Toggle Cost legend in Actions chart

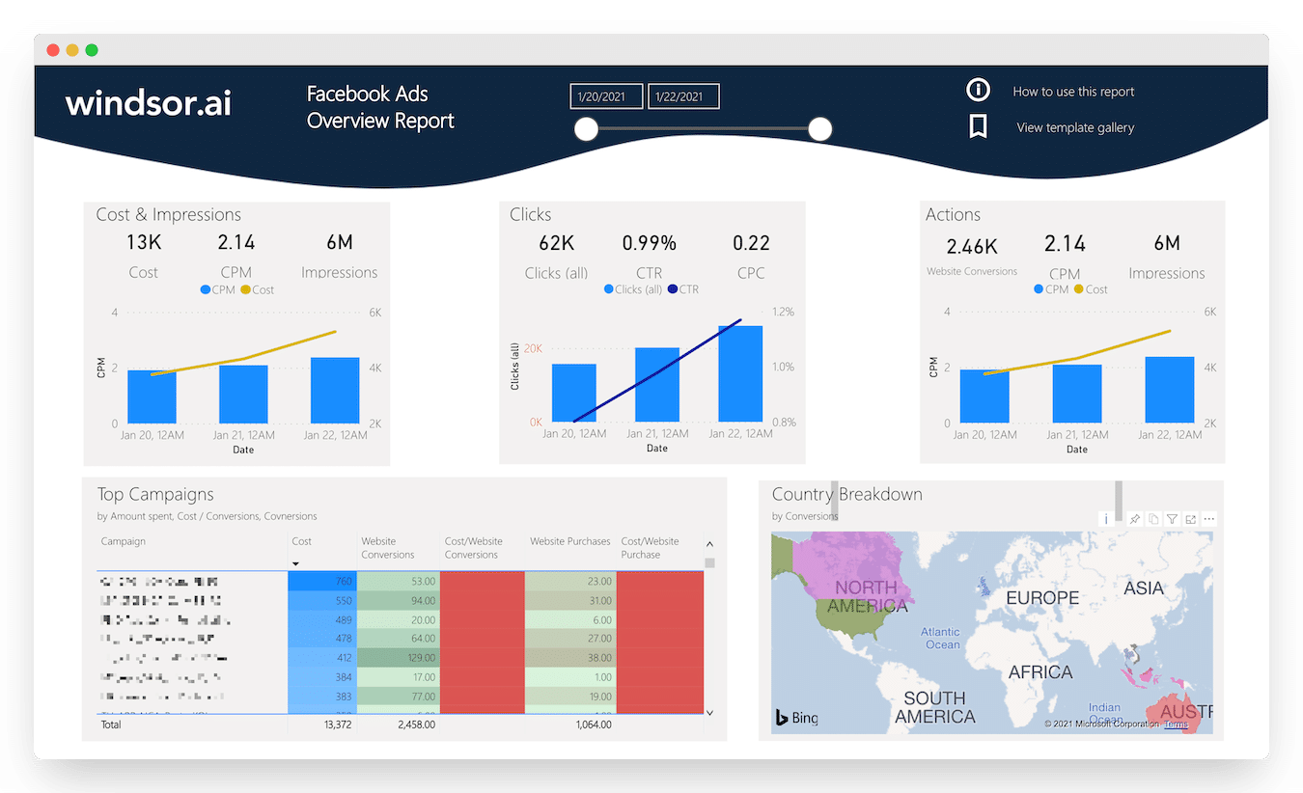click(1092, 289)
